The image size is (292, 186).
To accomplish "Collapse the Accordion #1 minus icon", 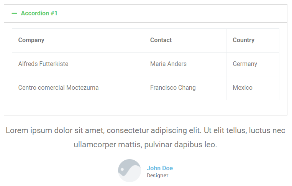I will [x=15, y=13].
